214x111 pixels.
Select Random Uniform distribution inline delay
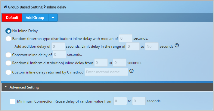tap(8, 63)
